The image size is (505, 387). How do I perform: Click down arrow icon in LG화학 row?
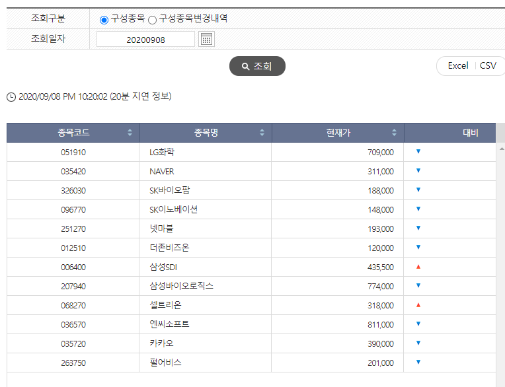(x=418, y=151)
